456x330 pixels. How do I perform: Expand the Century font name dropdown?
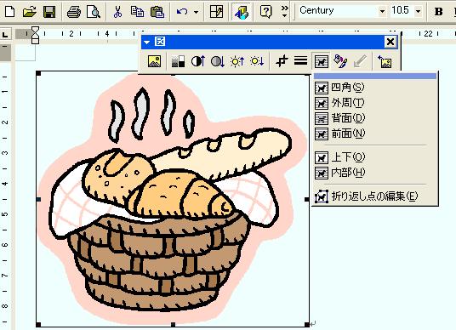tap(382, 11)
